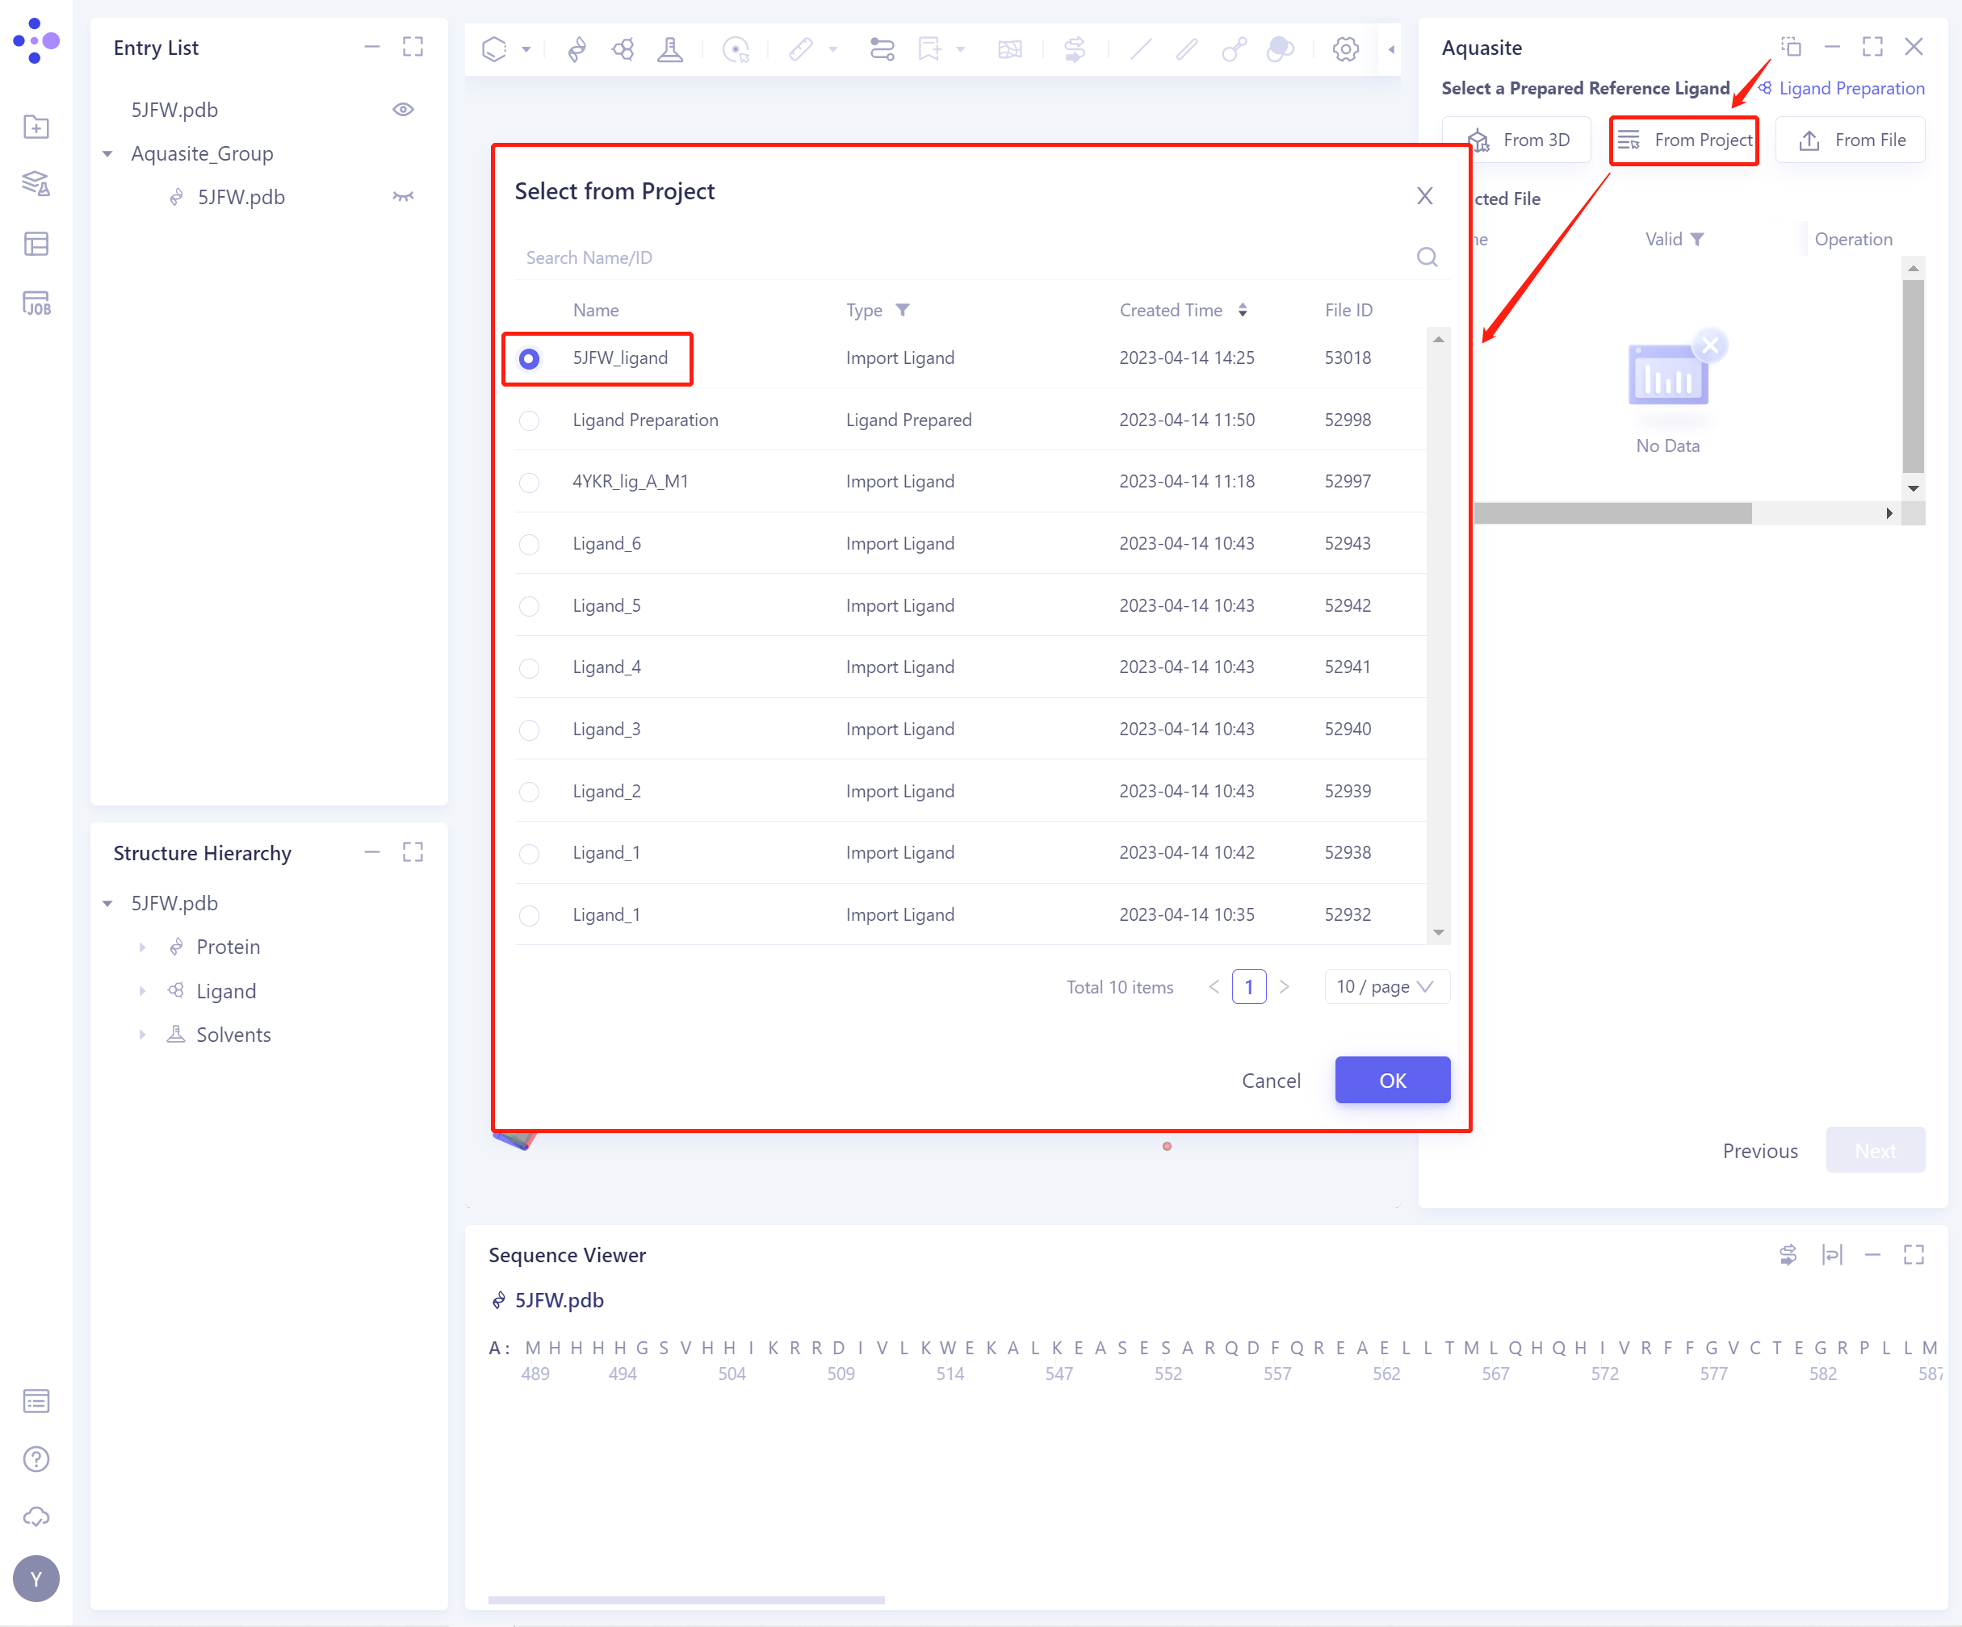Screen dimensions: 1962x1627
Task: Open the measurement ruler tool
Action: pos(802,48)
